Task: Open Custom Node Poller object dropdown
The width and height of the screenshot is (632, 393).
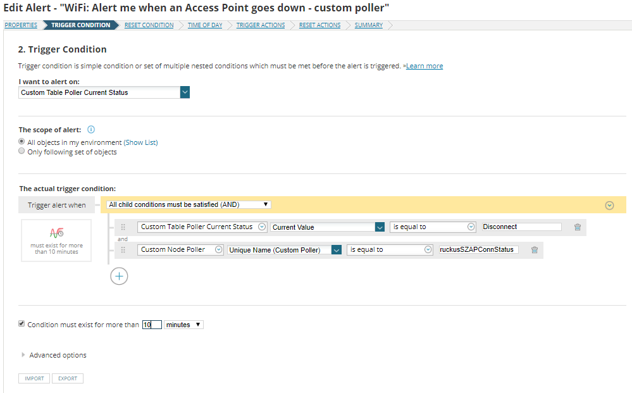Action: pos(180,249)
